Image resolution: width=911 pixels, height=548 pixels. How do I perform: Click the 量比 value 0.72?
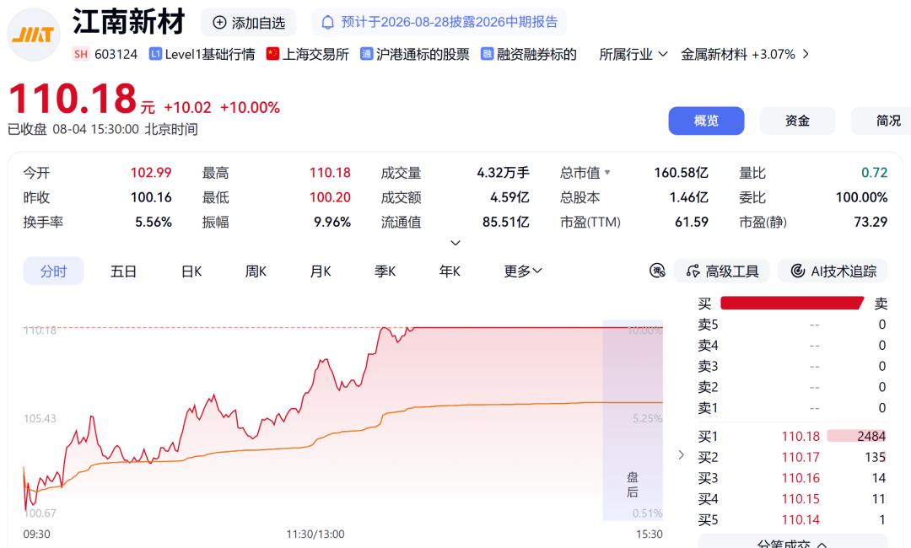tap(875, 173)
